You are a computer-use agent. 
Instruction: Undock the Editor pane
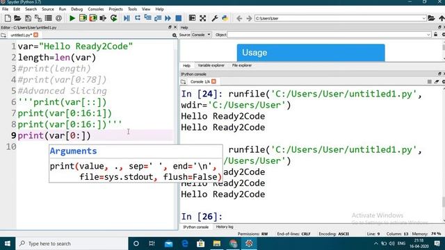point(170,27)
